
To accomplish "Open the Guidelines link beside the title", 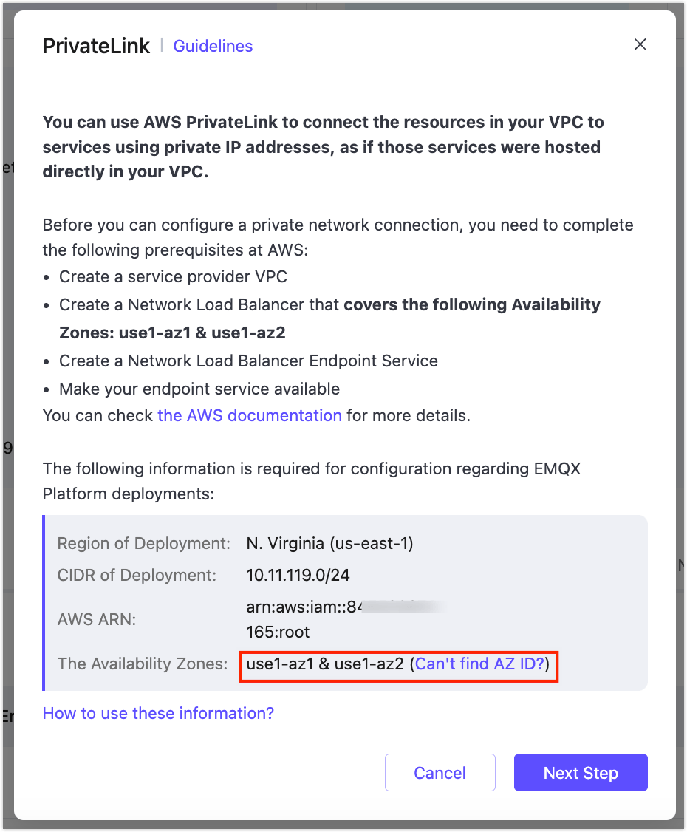I will (213, 46).
